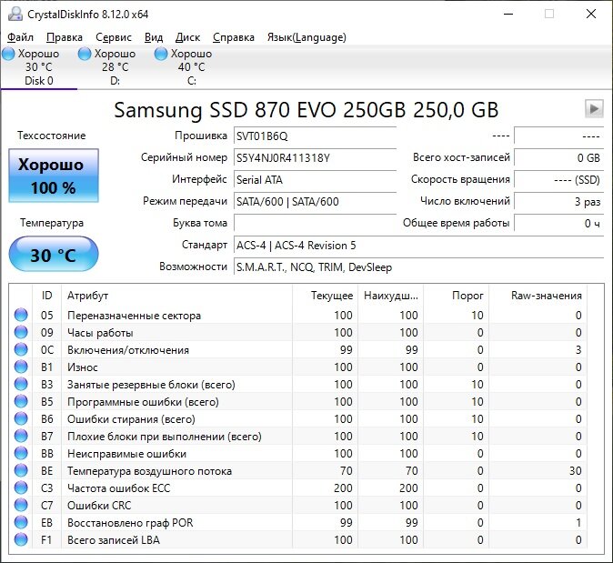
Task: Click status orb for Частота ошибок ECC row
Action: click(x=21, y=488)
